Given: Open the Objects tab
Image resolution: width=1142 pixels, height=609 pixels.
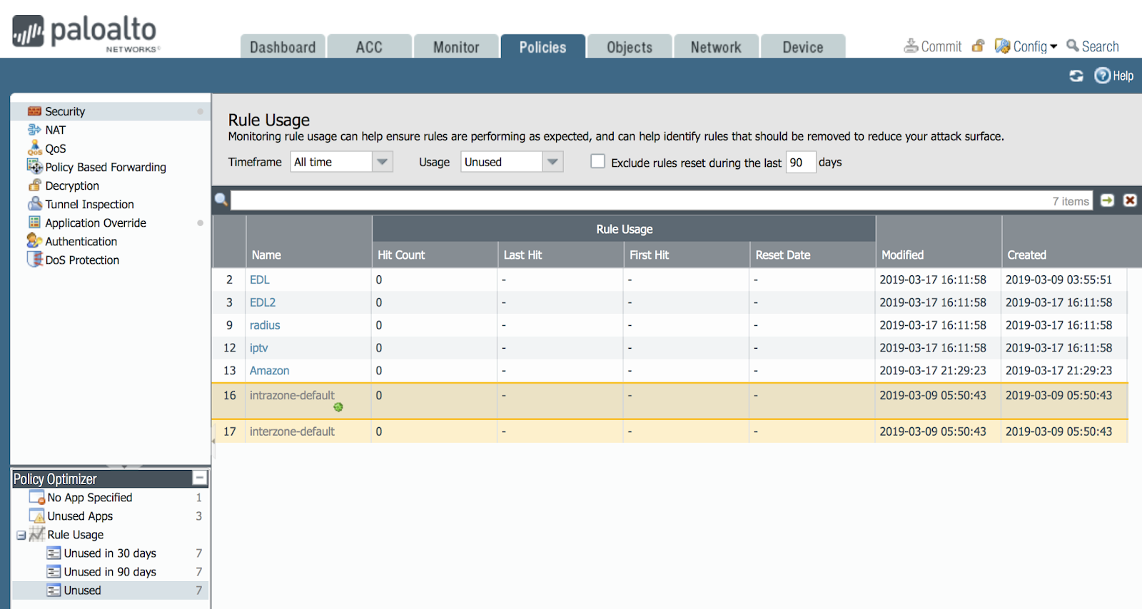Looking at the screenshot, I should pyautogui.click(x=630, y=47).
